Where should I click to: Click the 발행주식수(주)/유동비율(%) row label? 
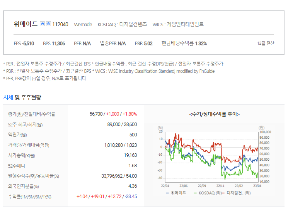pyautogui.click(x=33, y=176)
